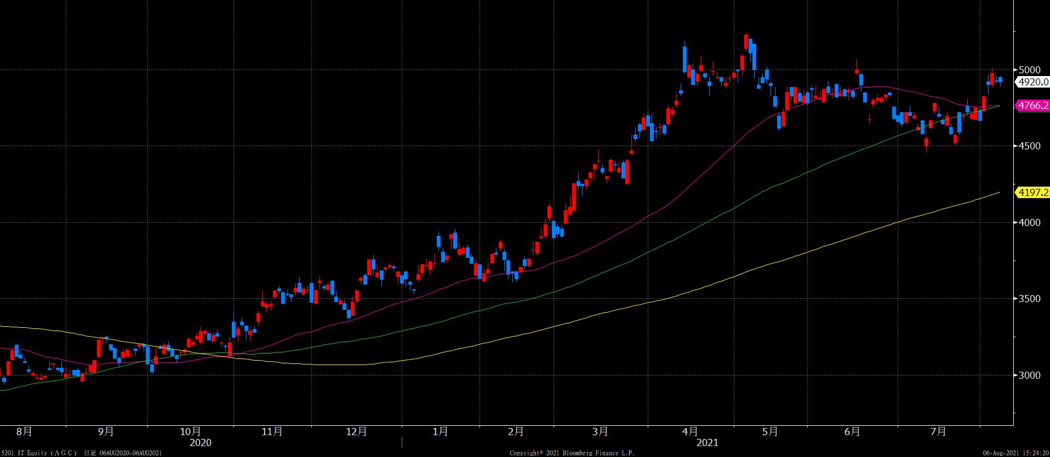The height and width of the screenshot is (457, 1050).
Task: Click the 3000 price axis label
Action: [1029, 375]
